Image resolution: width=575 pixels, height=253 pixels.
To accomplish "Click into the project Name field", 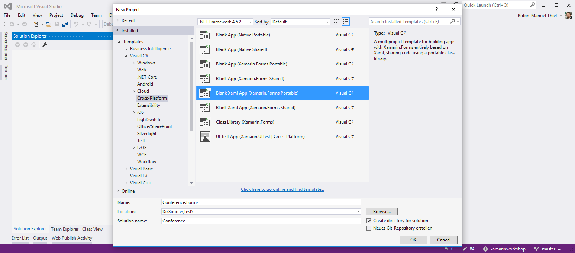I will pyautogui.click(x=261, y=202).
